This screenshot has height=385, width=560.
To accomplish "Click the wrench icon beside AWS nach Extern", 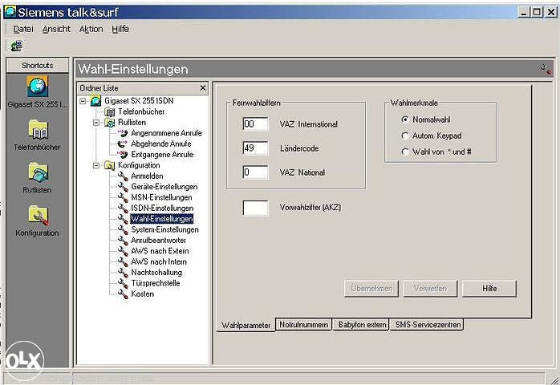I will (x=123, y=251).
